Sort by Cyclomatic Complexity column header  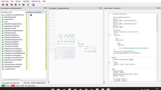click(35, 12)
